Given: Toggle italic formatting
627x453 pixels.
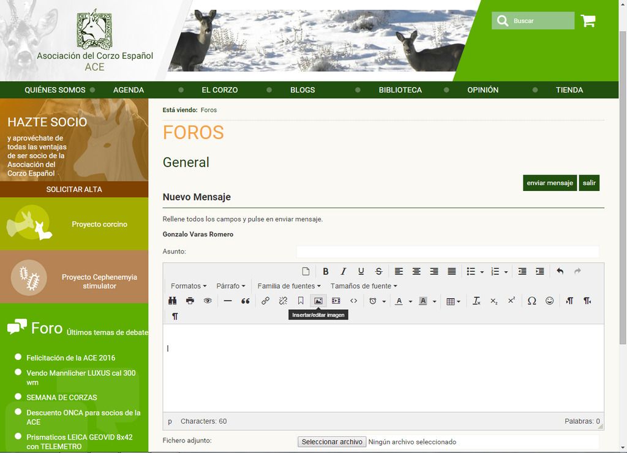Looking at the screenshot, I should click(x=344, y=271).
